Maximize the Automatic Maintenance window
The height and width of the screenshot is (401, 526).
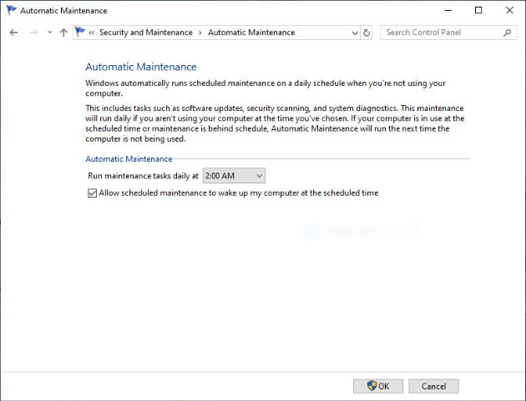[x=478, y=11]
